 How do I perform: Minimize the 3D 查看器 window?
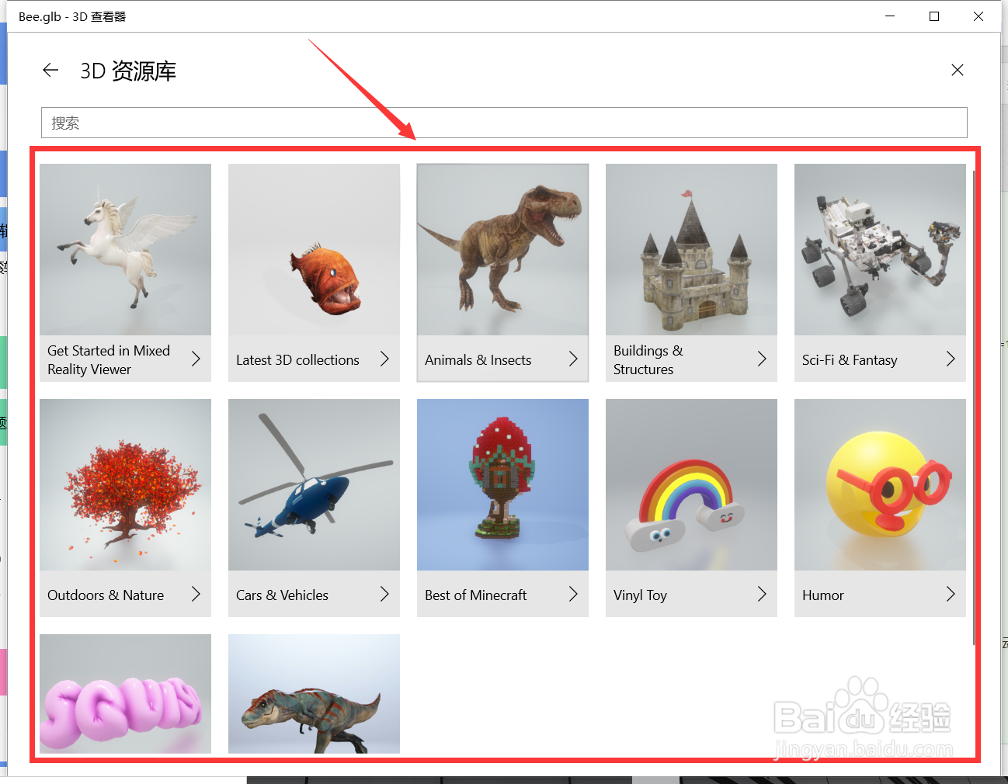pos(890,16)
